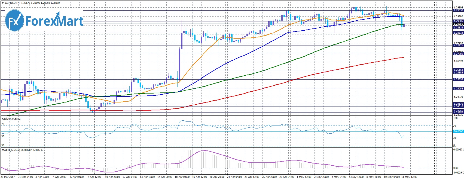Image resolution: width=464 pixels, height=180 pixels.
Task: Select the 1.28314 level price tag
Action: 458,33
